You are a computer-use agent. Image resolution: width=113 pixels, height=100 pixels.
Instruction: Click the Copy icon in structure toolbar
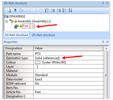pyautogui.click(x=21, y=10)
